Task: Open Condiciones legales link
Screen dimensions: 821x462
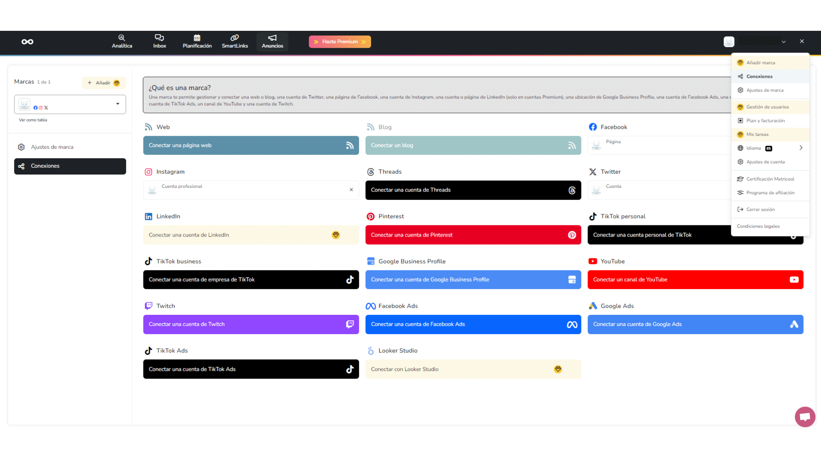Action: pyautogui.click(x=758, y=226)
